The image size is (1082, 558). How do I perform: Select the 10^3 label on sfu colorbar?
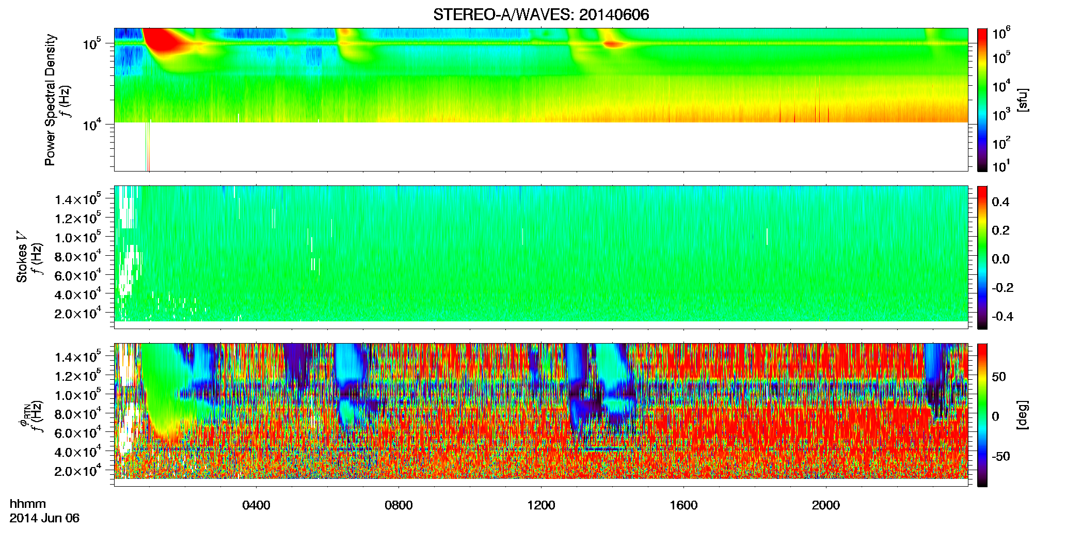[1001, 115]
